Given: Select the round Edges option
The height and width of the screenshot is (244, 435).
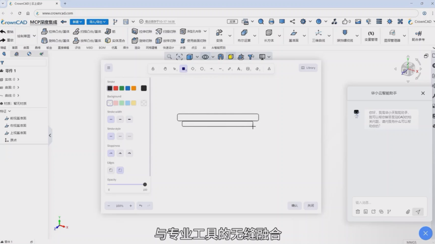Looking at the screenshot, I should click(x=120, y=170).
